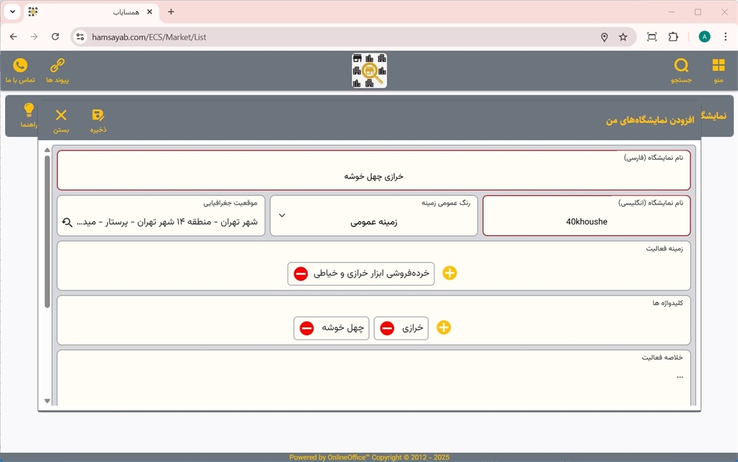Image resolution: width=738 pixels, height=462 pixels.
Task: Click the Save (ذخیره) icon
Action: pyautogui.click(x=98, y=115)
